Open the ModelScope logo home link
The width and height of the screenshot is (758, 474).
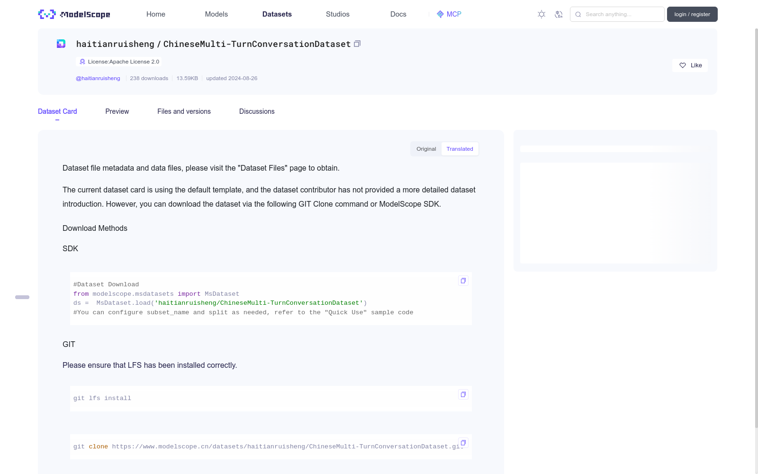click(74, 14)
